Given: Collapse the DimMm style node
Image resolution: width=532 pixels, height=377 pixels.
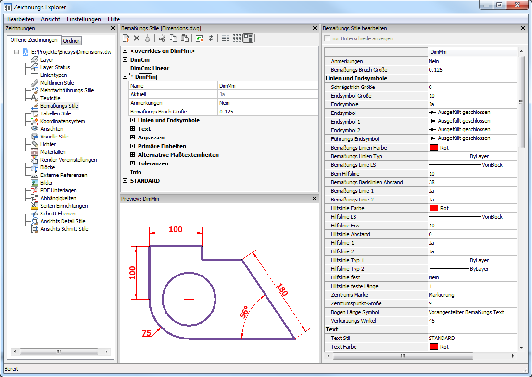Looking at the screenshot, I should click(125, 77).
